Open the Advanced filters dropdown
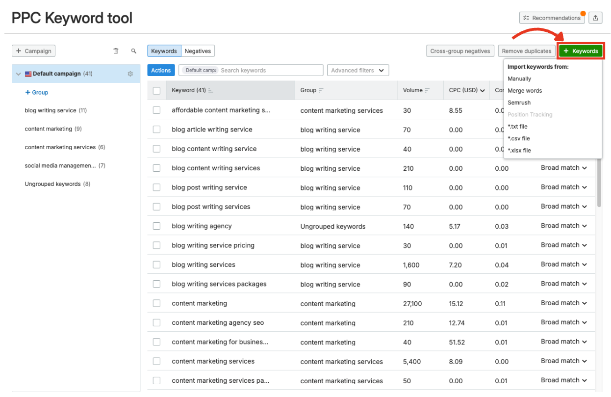Viewport: 611px width, 397px height. click(x=357, y=70)
